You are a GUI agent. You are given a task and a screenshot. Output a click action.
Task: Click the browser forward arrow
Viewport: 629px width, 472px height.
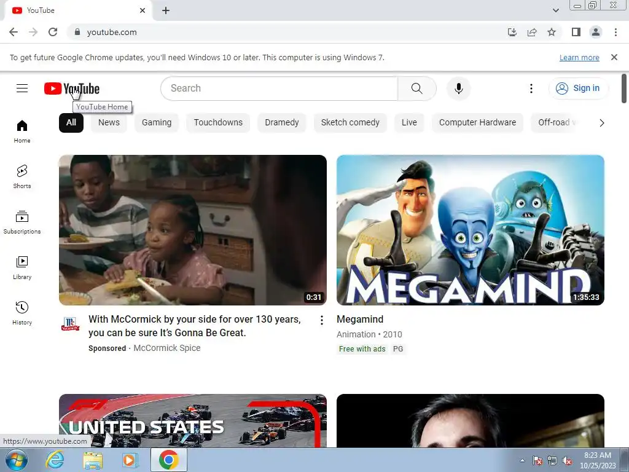coord(33,32)
